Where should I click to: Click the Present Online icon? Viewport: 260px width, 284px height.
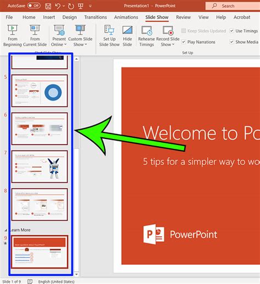[x=59, y=30]
